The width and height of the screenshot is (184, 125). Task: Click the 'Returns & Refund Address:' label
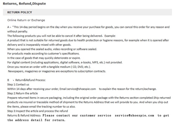pyautogui.click(x=24, y=116)
